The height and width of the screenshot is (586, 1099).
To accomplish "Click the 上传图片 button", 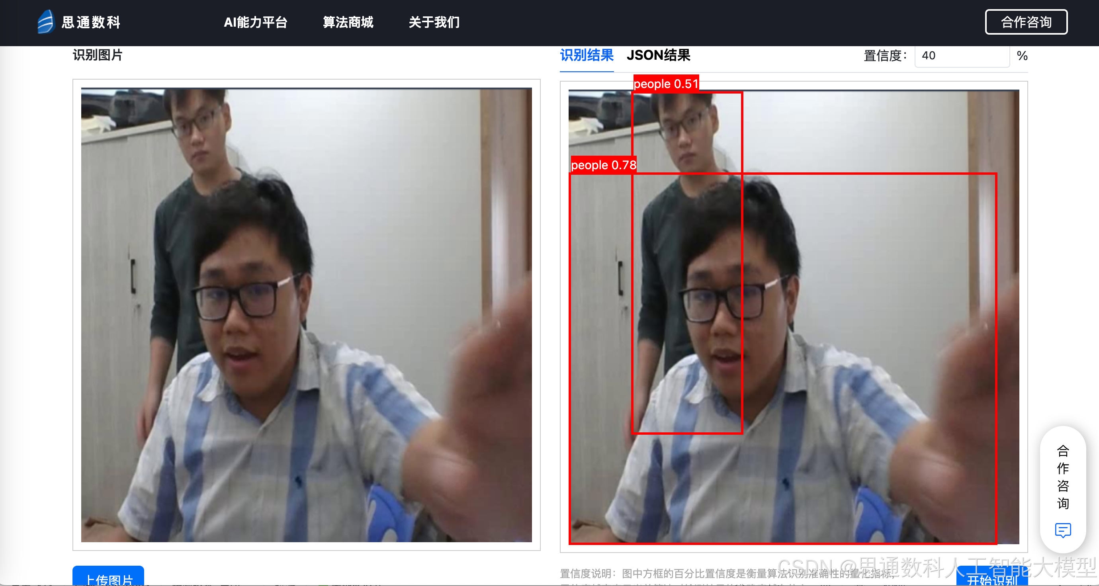I will (108, 578).
